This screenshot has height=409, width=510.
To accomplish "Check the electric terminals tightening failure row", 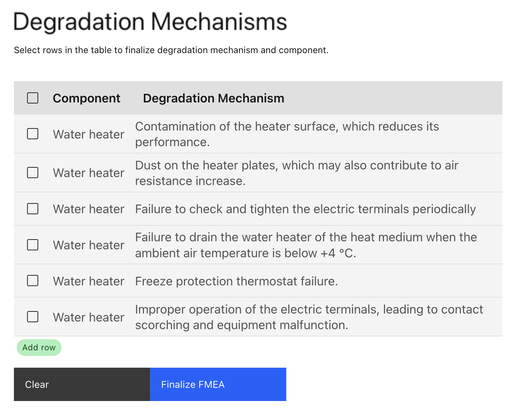I will (33, 209).
